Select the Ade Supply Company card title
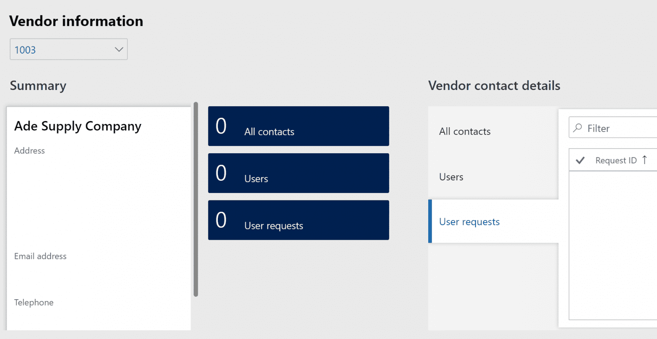Viewport: 657px width, 339px height. click(78, 126)
